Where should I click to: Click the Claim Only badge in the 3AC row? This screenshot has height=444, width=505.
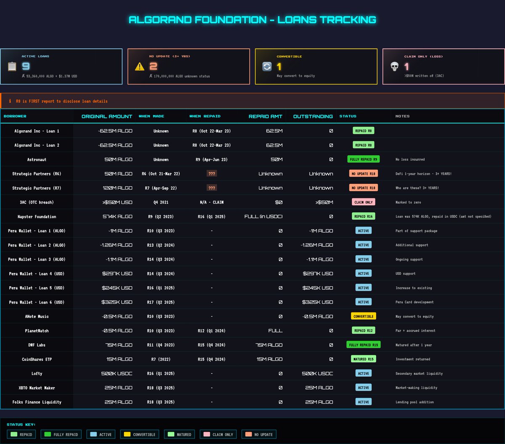364,202
